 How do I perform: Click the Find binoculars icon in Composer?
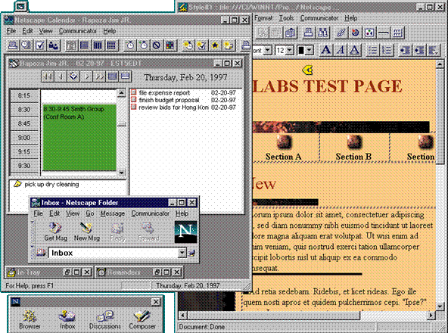[x=323, y=33]
